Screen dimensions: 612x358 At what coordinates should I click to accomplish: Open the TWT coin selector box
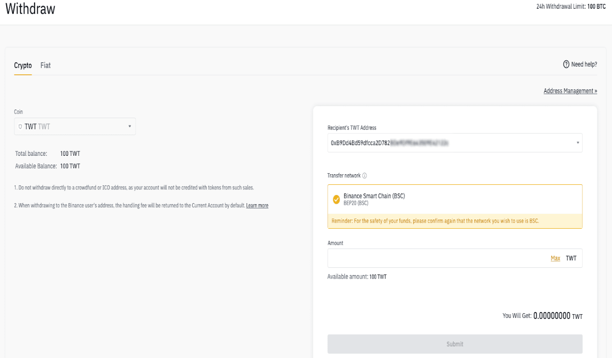pyautogui.click(x=75, y=126)
